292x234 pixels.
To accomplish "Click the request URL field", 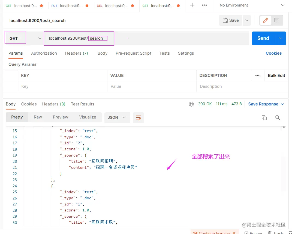I will coord(146,38).
